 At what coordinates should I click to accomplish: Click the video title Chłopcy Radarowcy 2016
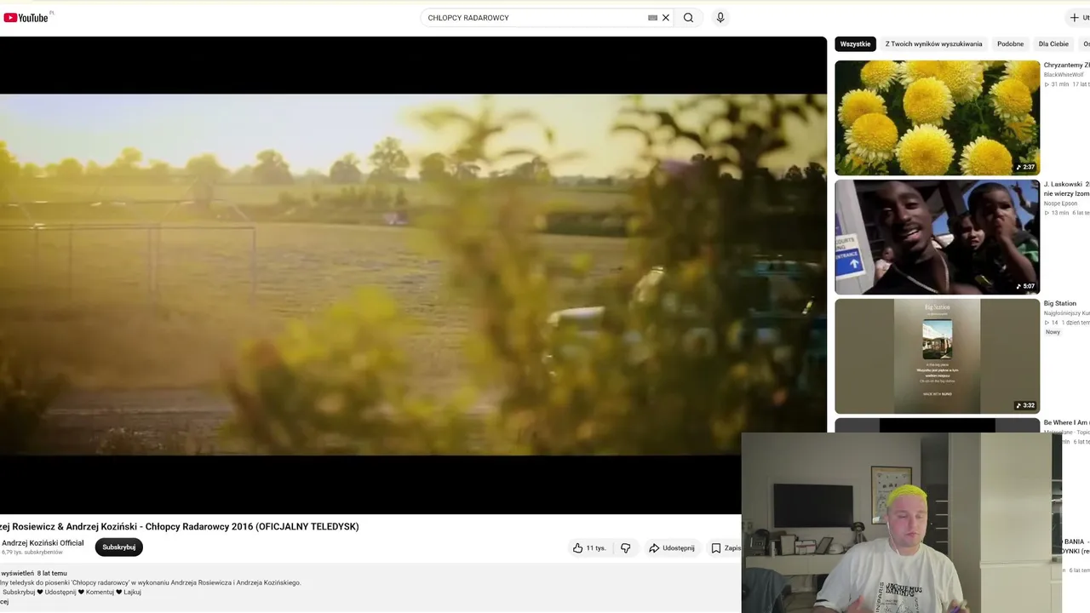click(180, 527)
